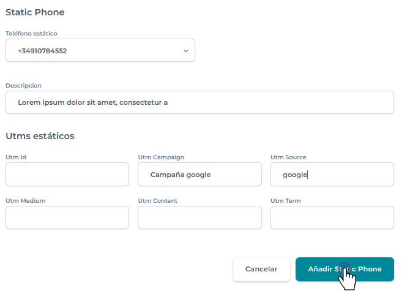Click into the Utm Medium input box
407x291 pixels.
(x=67, y=217)
